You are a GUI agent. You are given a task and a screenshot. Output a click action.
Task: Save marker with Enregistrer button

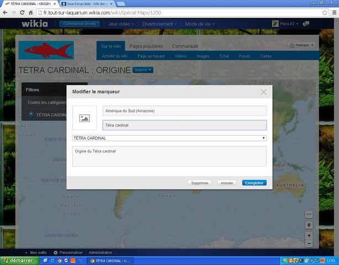[254, 183]
